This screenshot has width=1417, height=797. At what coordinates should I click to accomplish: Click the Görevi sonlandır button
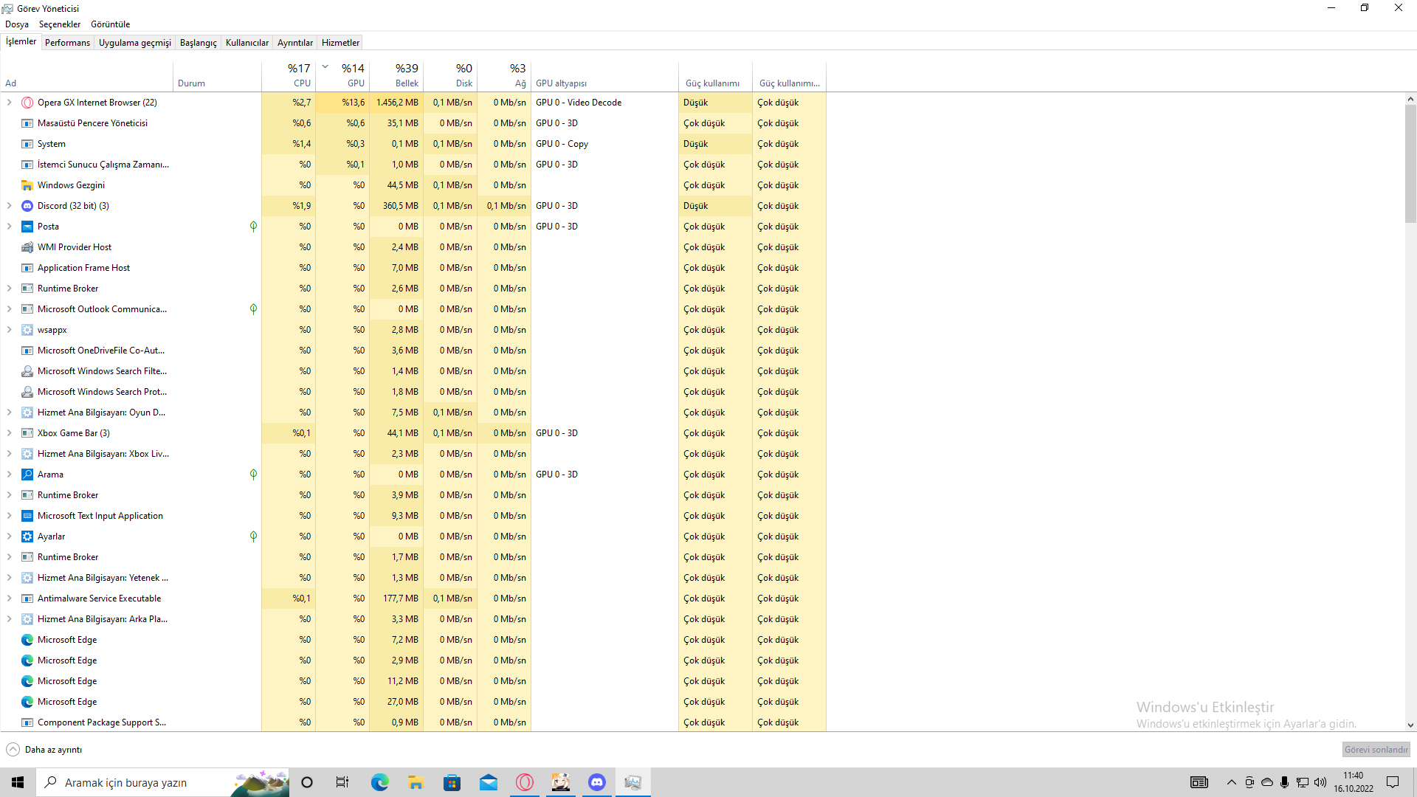click(x=1376, y=750)
